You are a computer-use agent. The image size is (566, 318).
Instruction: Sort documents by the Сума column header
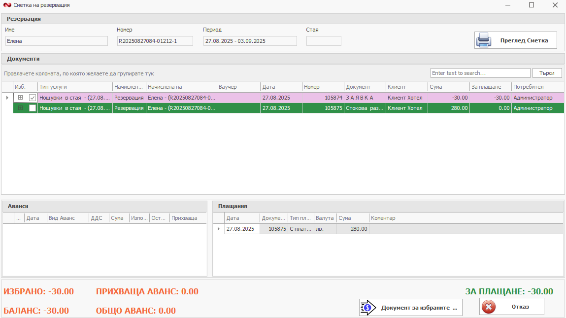pos(448,87)
